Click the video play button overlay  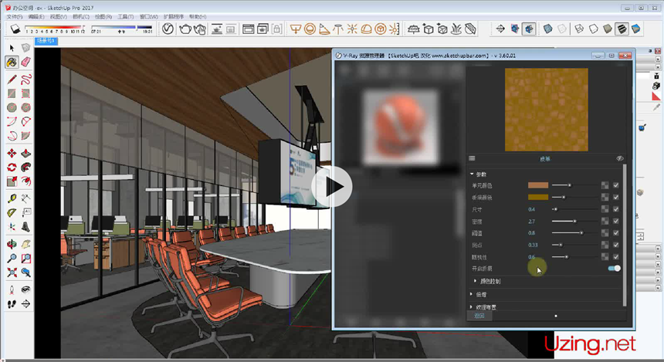[333, 186]
